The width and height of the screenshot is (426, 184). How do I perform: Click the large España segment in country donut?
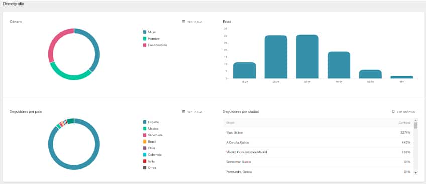click(74, 168)
